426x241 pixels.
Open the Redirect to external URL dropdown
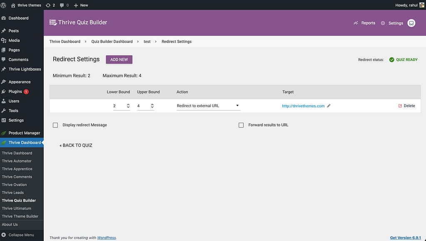pyautogui.click(x=208, y=106)
